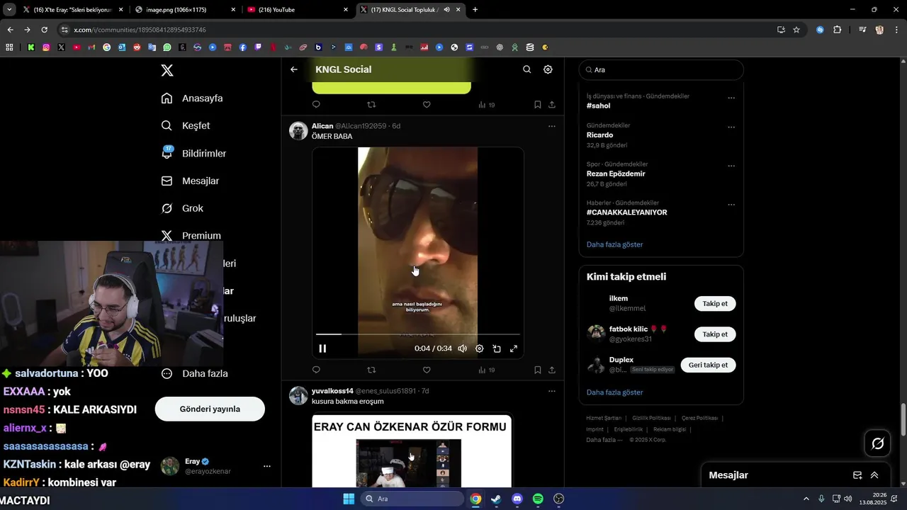Compose new message in Mesajlar drawer
Screen dimensions: 907x510
coord(857,475)
